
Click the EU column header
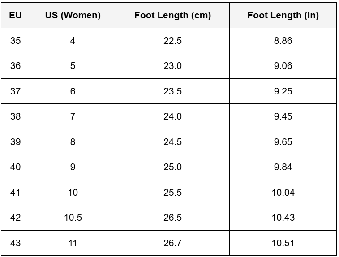click(15, 15)
